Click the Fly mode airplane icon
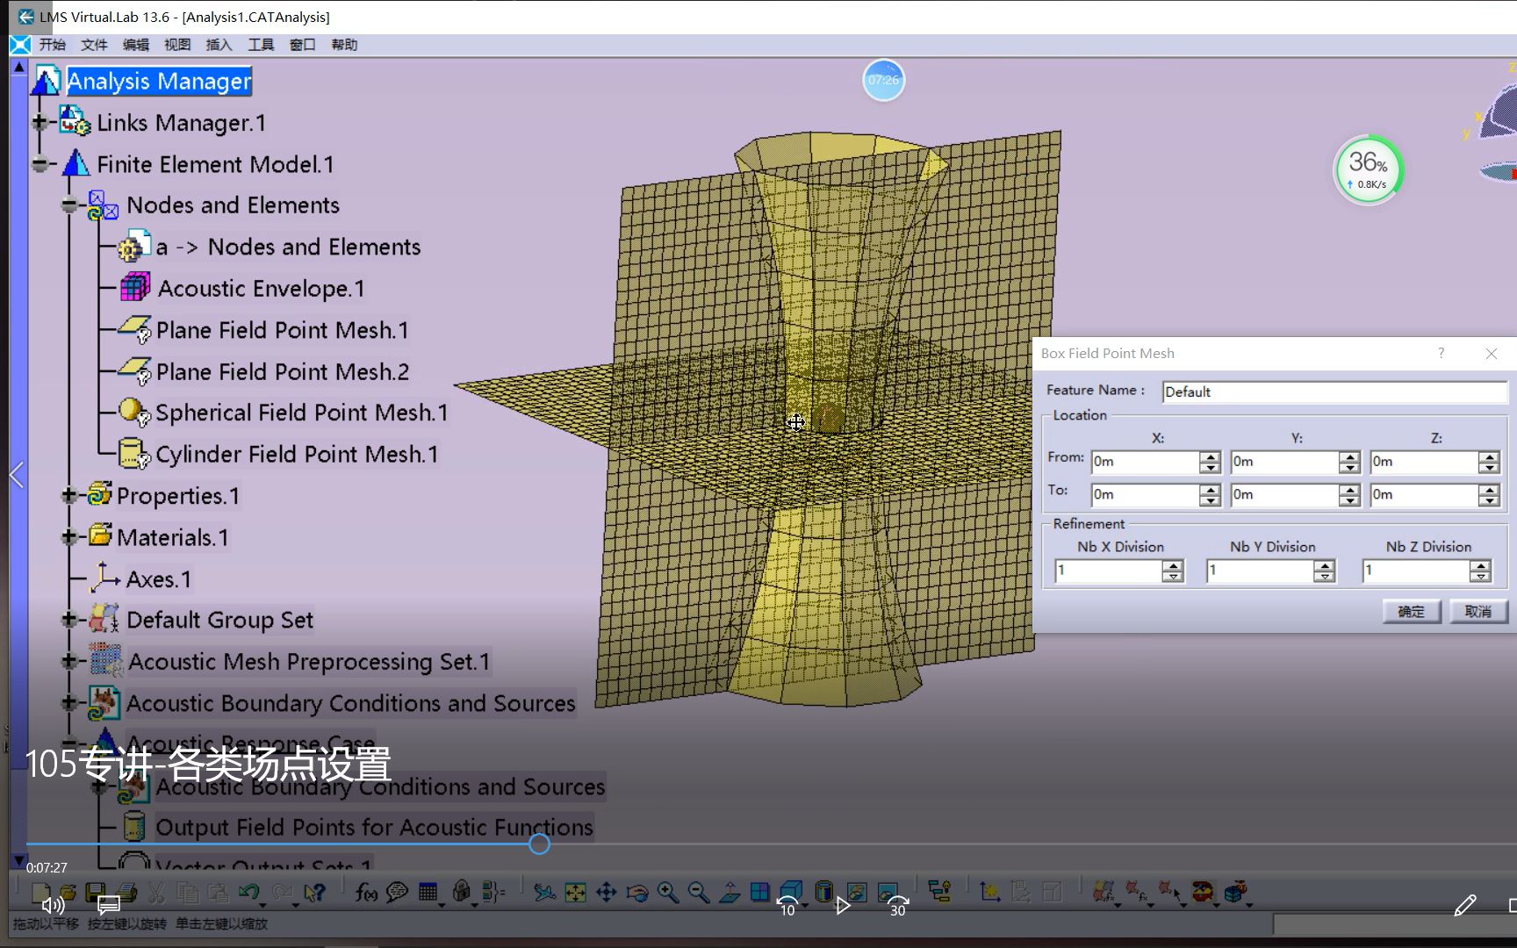This screenshot has width=1517, height=948. [x=544, y=893]
